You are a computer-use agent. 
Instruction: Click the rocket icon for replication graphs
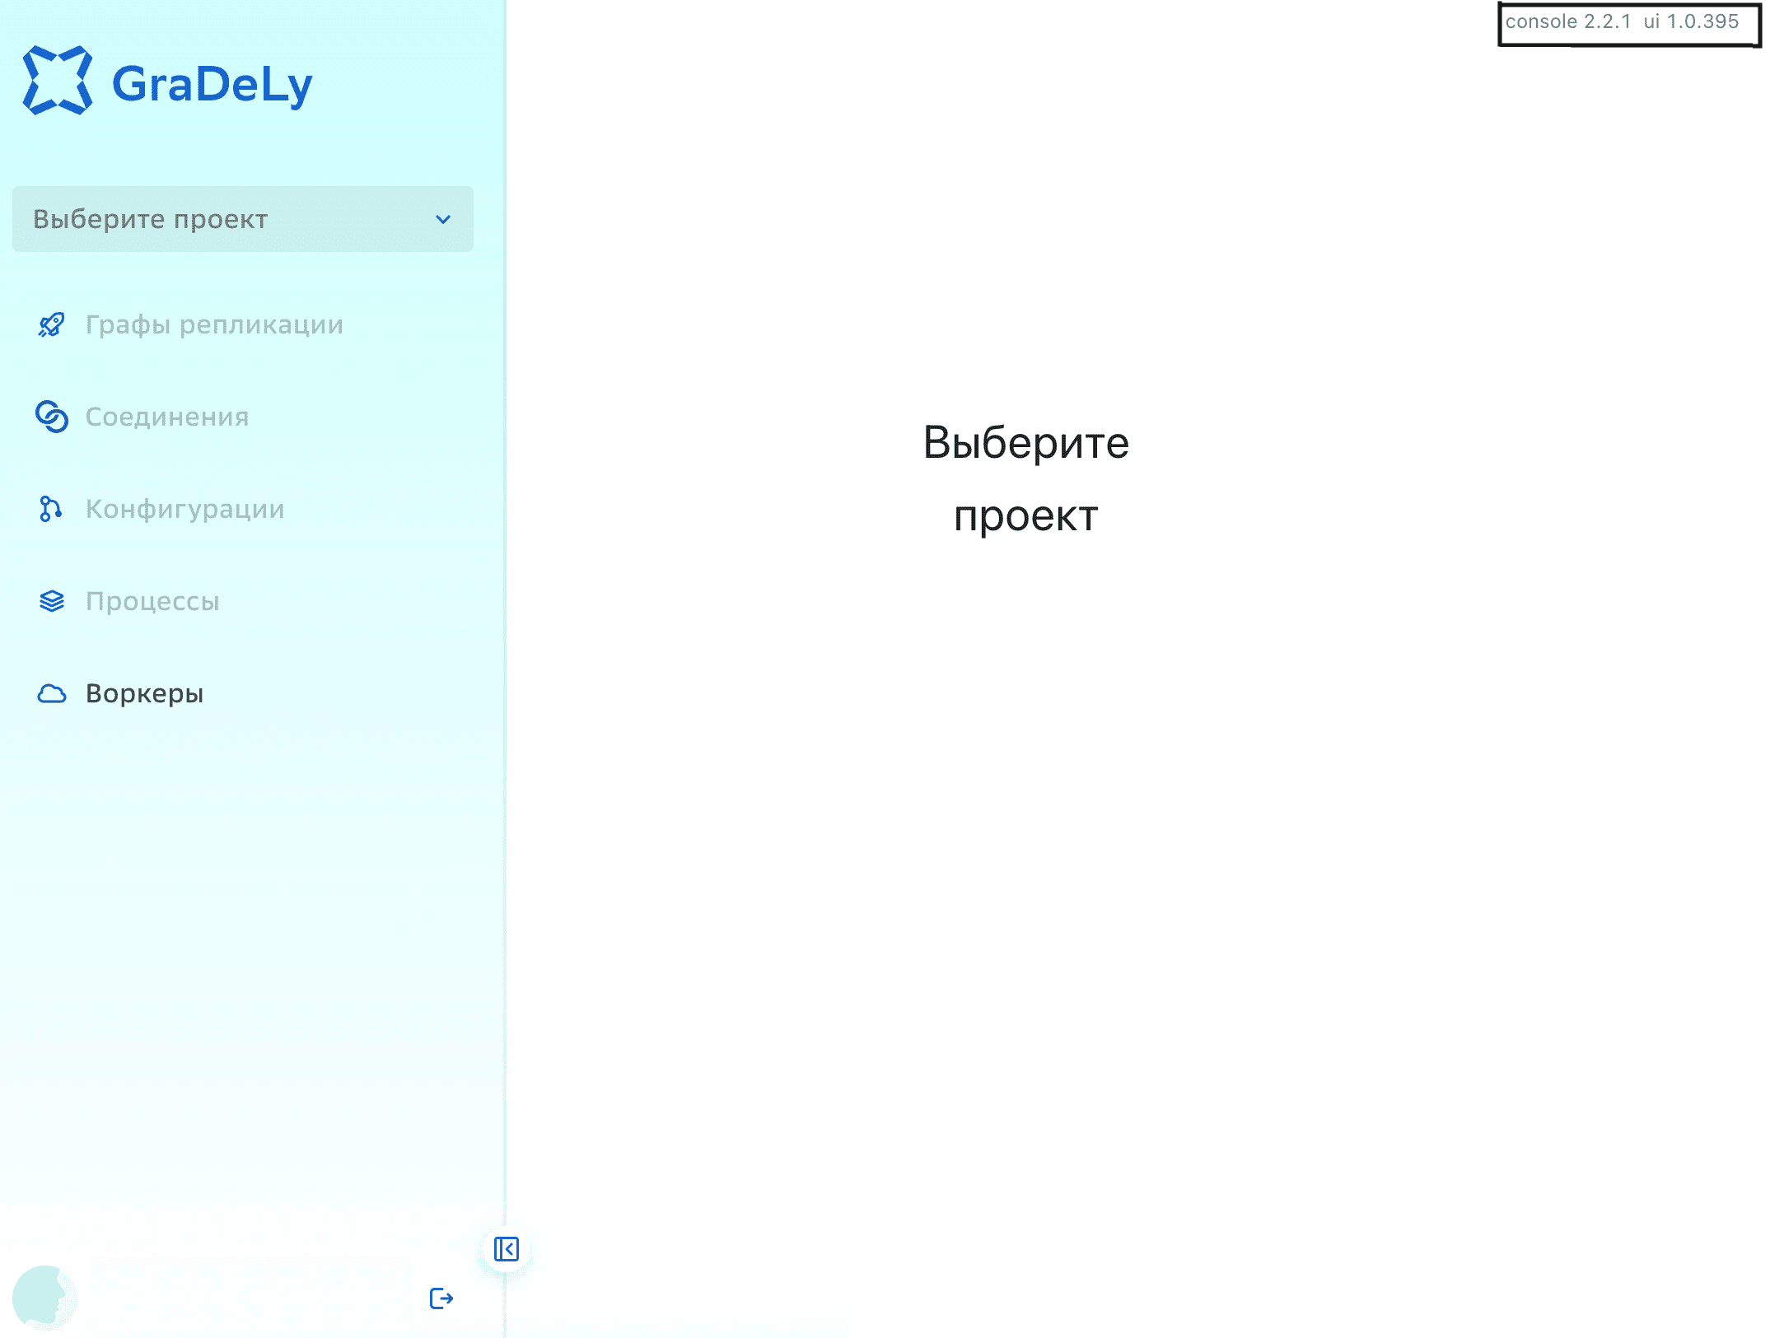point(51,324)
